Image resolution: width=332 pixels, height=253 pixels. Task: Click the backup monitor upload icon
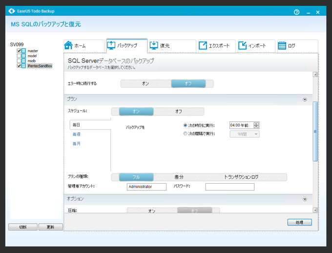111,45
